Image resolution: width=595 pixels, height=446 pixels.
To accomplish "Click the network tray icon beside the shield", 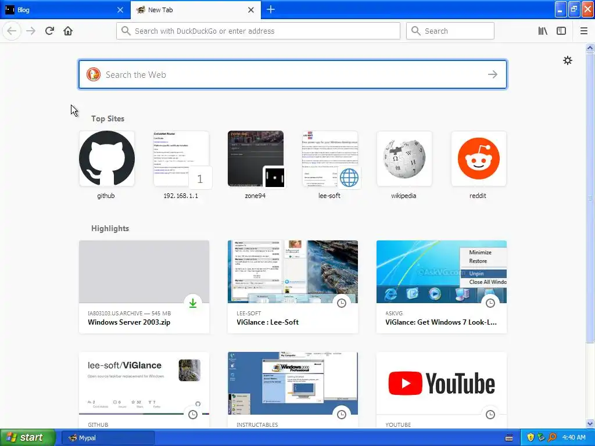I will click(x=541, y=438).
